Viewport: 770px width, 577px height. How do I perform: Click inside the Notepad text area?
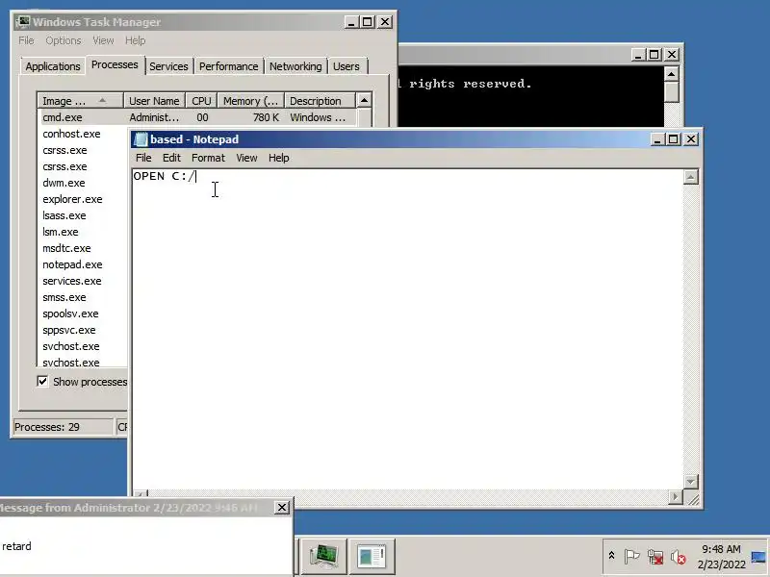pyautogui.click(x=407, y=329)
